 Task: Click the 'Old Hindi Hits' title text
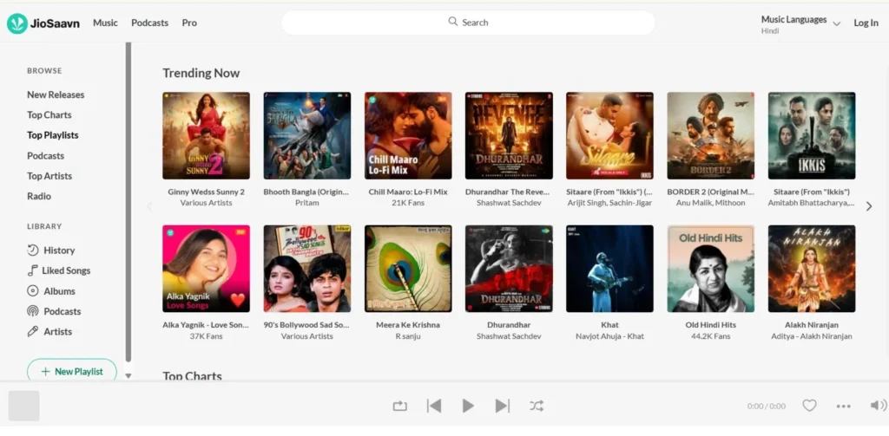point(711,325)
